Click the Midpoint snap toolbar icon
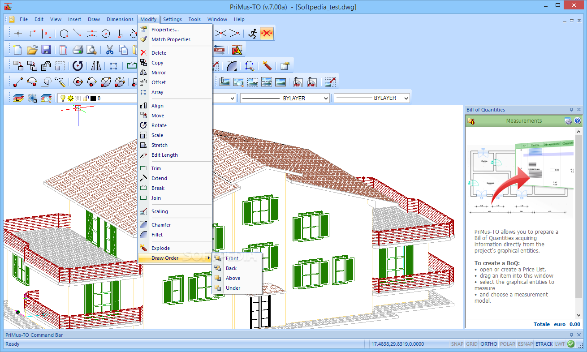 (92, 33)
